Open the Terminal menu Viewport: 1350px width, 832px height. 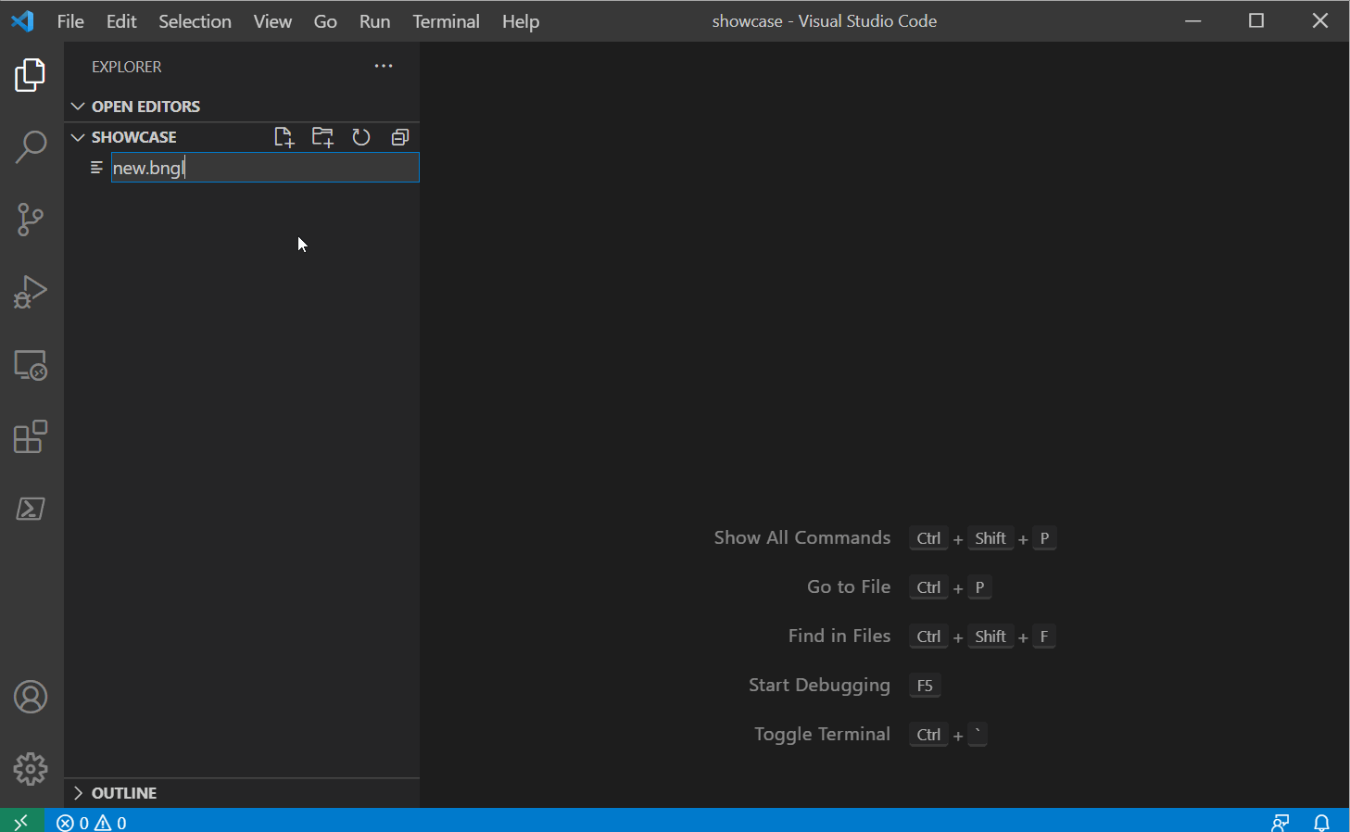[446, 21]
